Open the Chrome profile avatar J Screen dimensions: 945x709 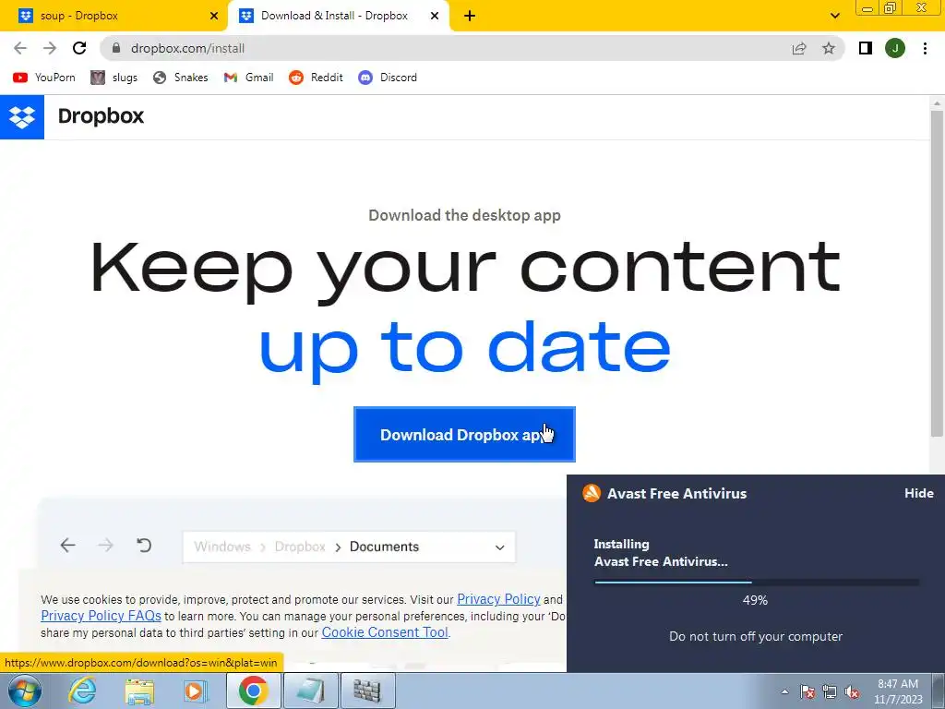pos(895,48)
